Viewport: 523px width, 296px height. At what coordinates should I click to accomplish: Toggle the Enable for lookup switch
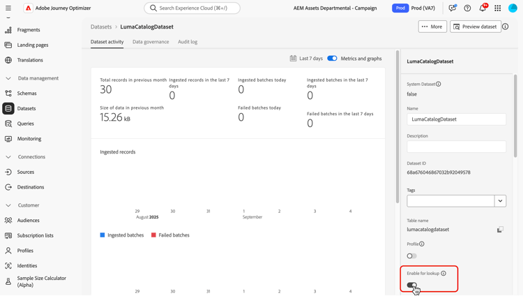tap(411, 285)
